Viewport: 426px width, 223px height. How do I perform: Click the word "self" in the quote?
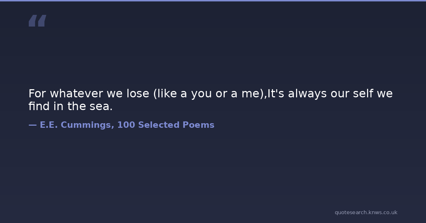click(x=363, y=94)
